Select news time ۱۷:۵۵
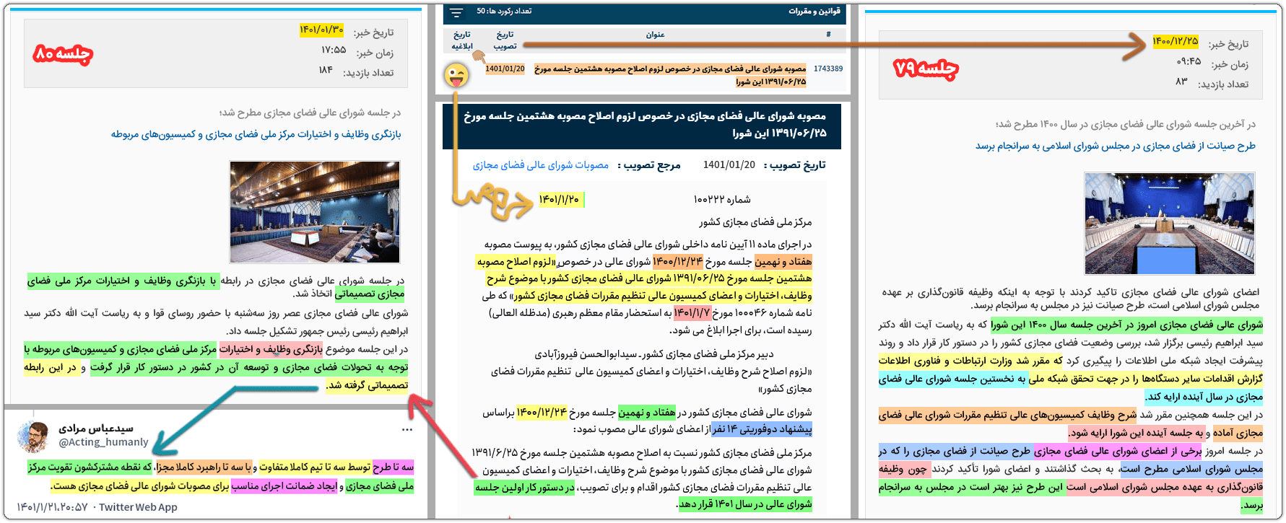The height and width of the screenshot is (523, 1286). 334,50
